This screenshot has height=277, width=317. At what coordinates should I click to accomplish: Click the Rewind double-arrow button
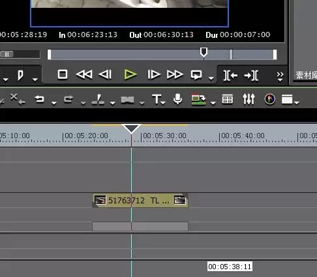click(x=84, y=74)
